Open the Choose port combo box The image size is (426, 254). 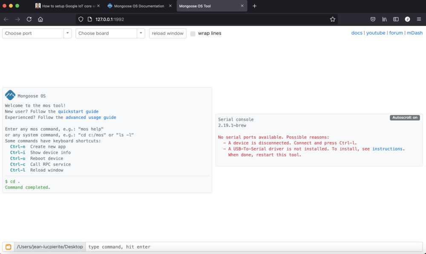(x=33, y=33)
